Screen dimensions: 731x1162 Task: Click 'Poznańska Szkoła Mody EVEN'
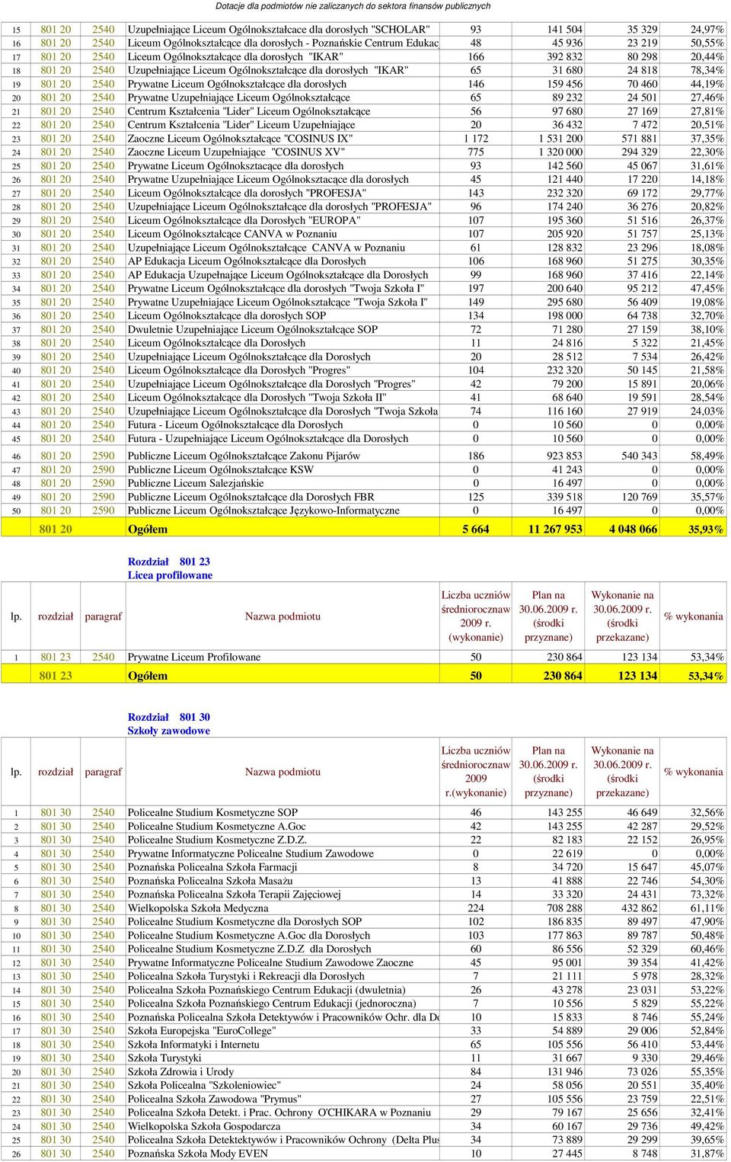click(198, 1154)
